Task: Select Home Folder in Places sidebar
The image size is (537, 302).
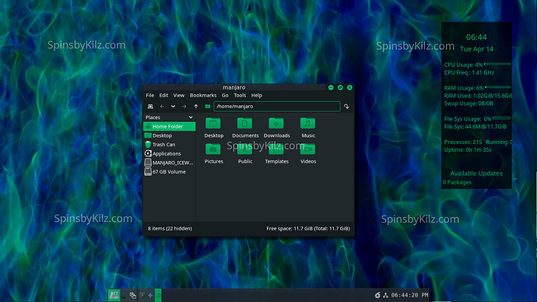Action: click(x=169, y=126)
